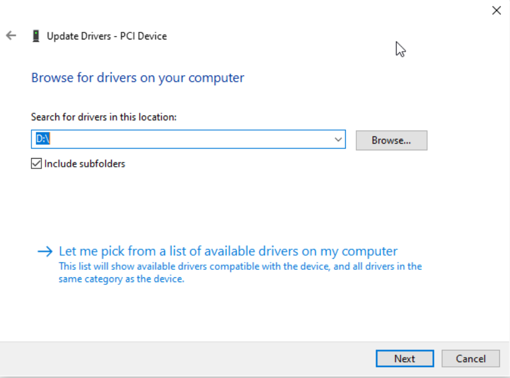
Task: Open the Browse... folder picker
Action: click(x=391, y=141)
